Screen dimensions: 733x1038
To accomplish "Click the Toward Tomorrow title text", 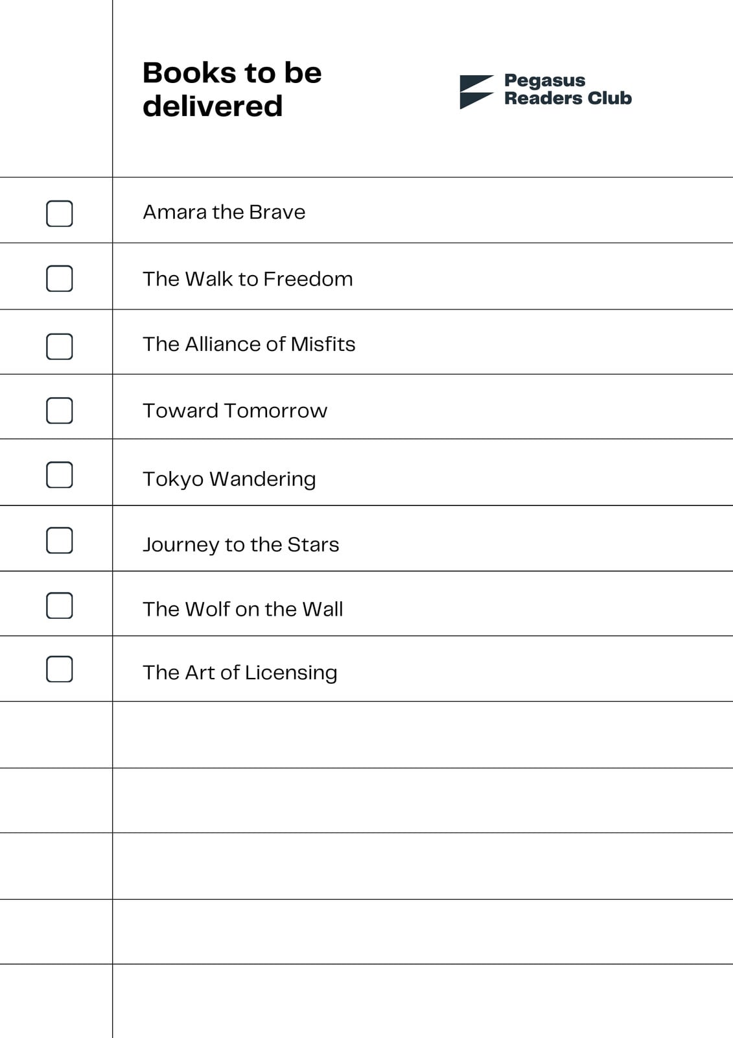I will pyautogui.click(x=235, y=411).
